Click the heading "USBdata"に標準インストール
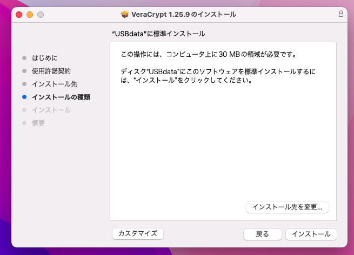The width and height of the screenshot is (354, 255). tap(158, 34)
